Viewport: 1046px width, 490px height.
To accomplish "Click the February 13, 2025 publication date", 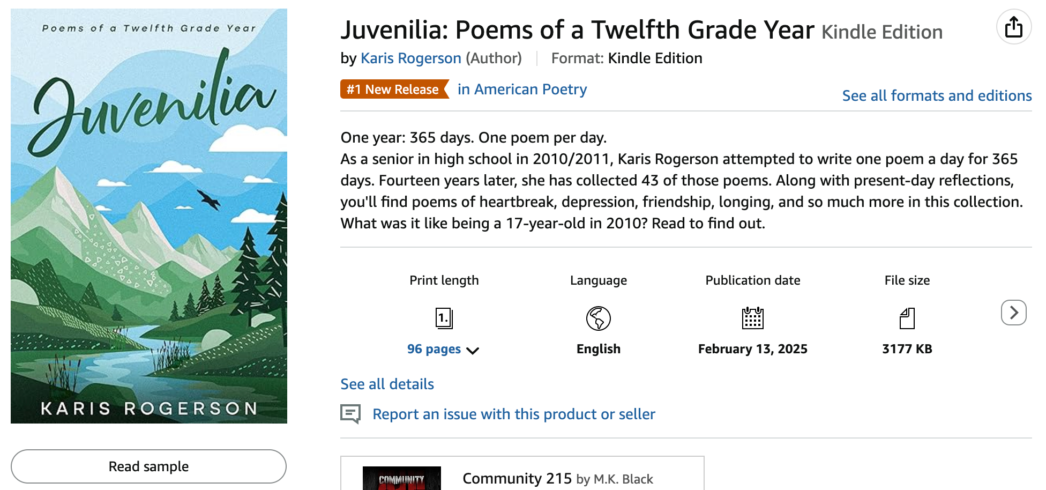I will point(752,349).
